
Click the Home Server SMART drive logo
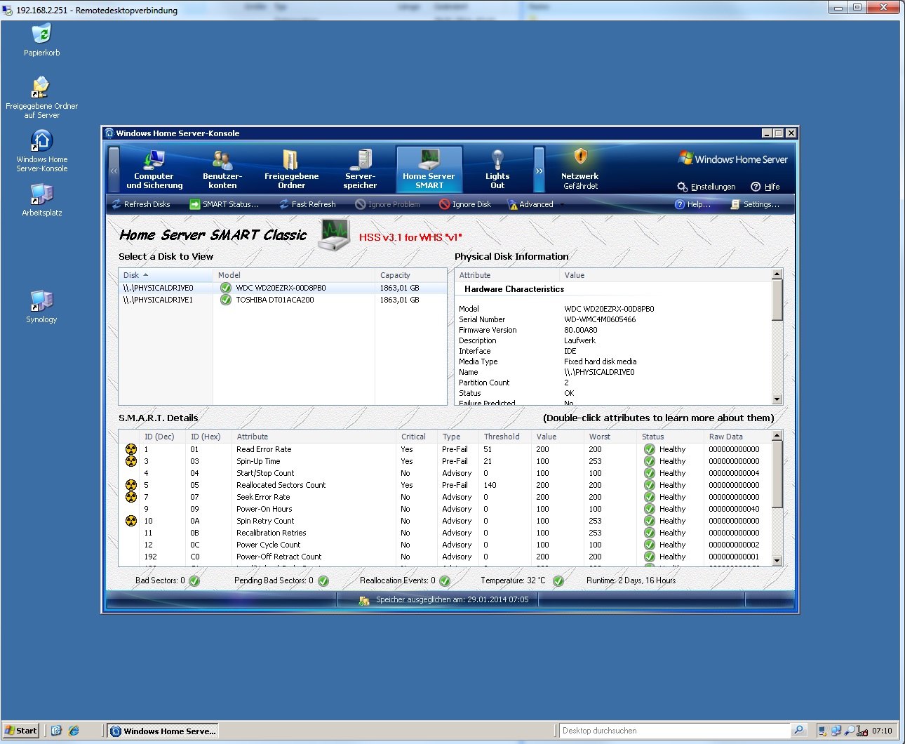[x=335, y=234]
